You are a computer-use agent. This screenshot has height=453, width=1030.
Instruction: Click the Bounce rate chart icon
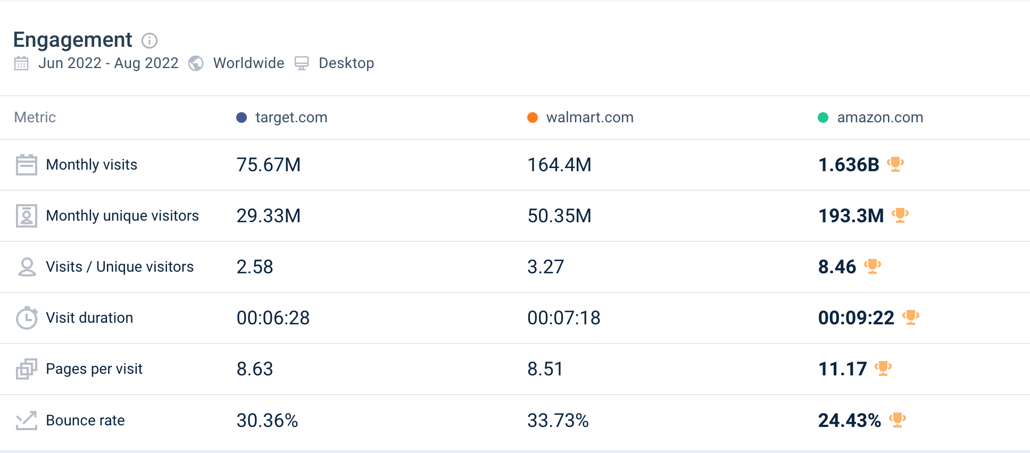[27, 420]
